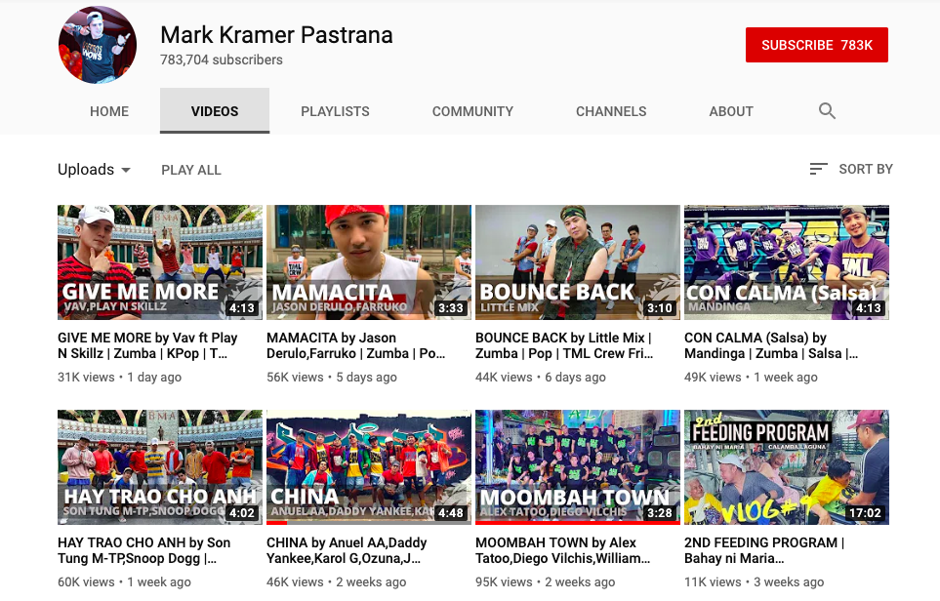Click the channel search magnifier icon
The image size is (940, 601).
click(827, 111)
